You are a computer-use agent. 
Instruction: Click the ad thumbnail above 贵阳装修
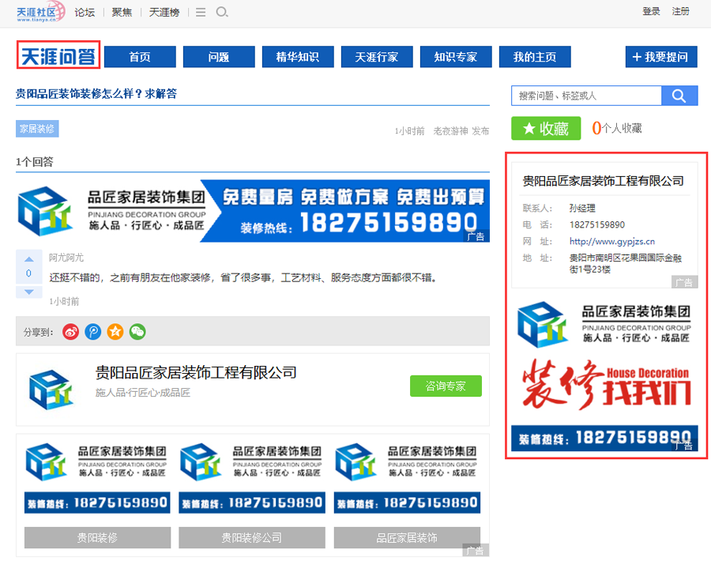click(x=97, y=477)
